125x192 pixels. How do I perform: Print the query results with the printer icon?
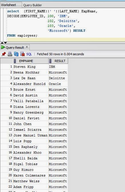(x=10, y=54)
